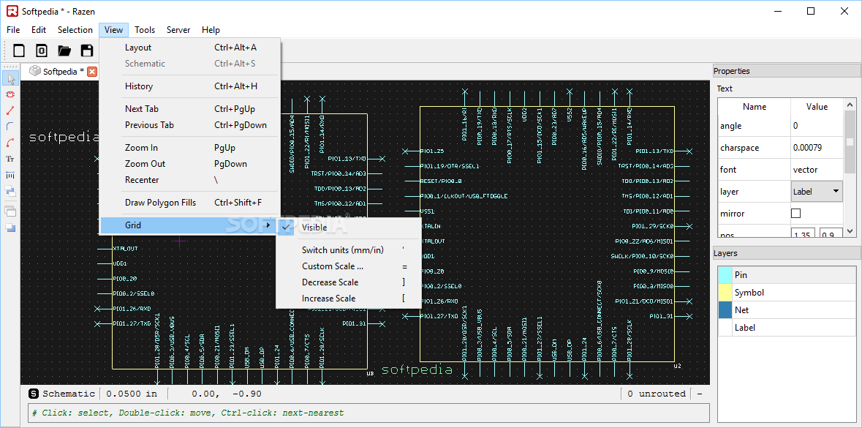Open the Tools menu
This screenshot has height=428, width=862.
point(145,30)
